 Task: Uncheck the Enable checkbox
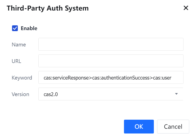(15, 28)
